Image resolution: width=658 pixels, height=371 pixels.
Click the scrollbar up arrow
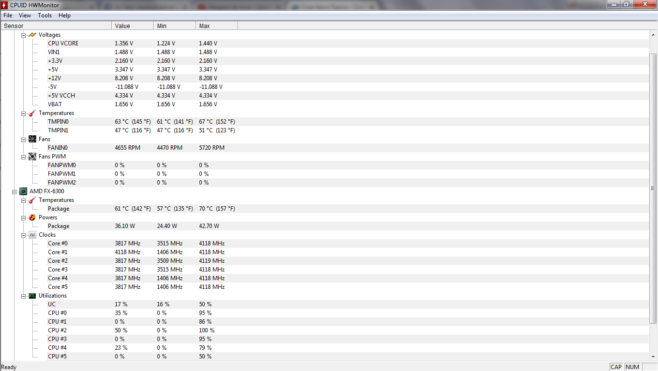[653, 35]
